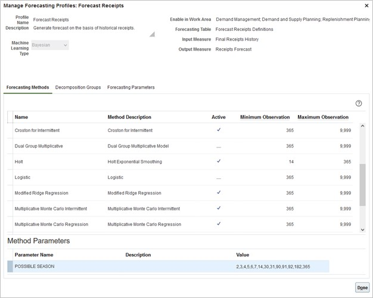The height and width of the screenshot is (298, 373).
Task: Toggle Active indicator for Dual Group Multiplicative
Action: point(219,147)
